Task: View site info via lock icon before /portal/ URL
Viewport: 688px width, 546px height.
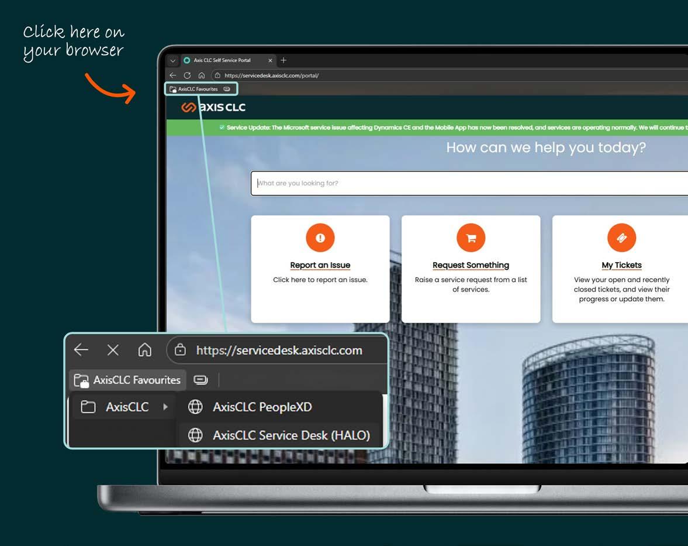Action: coord(217,75)
